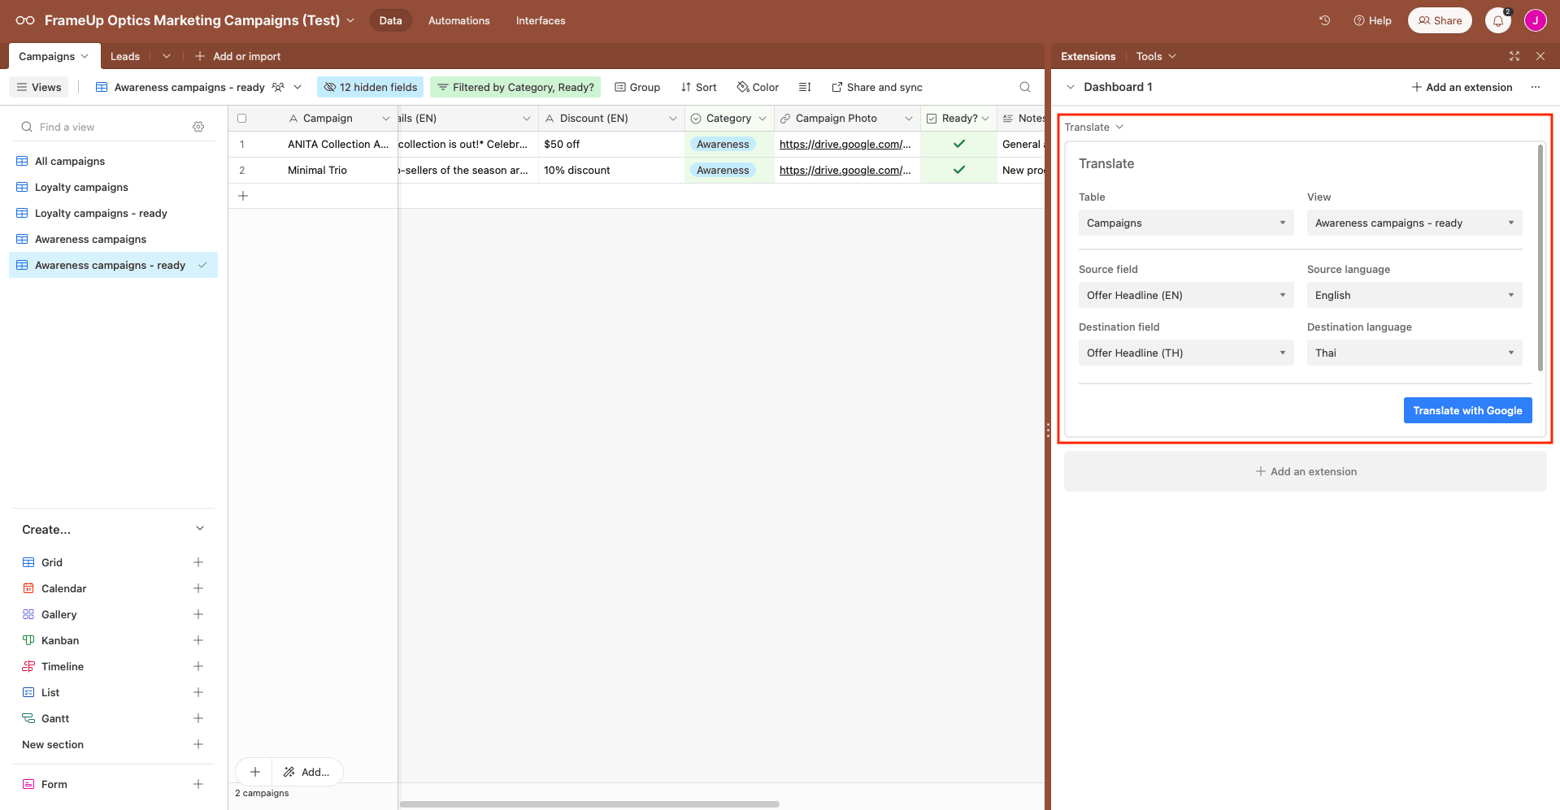Click the Translate with Google button
1560x810 pixels.
[1467, 410]
